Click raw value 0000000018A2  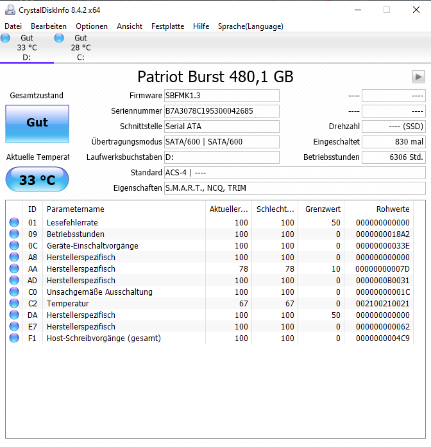(x=383, y=234)
